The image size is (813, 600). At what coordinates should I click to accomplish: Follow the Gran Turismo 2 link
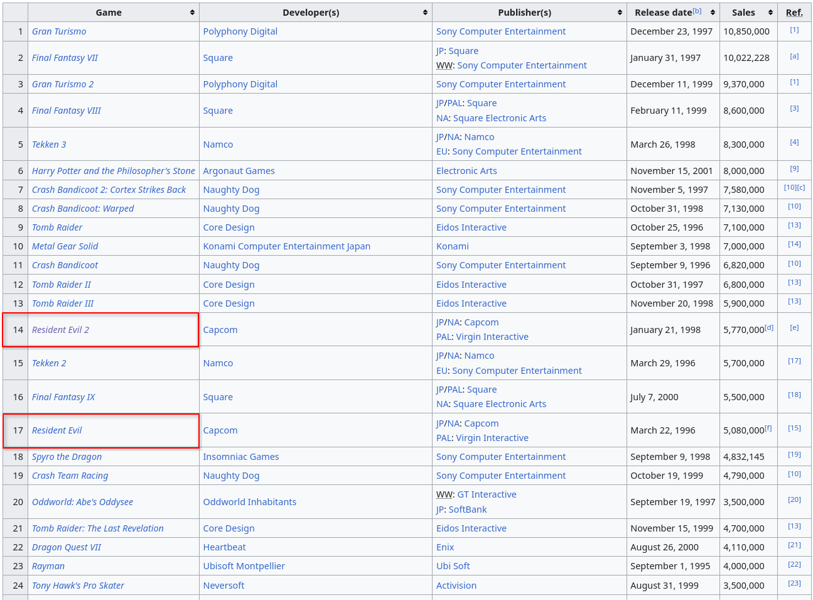point(63,84)
